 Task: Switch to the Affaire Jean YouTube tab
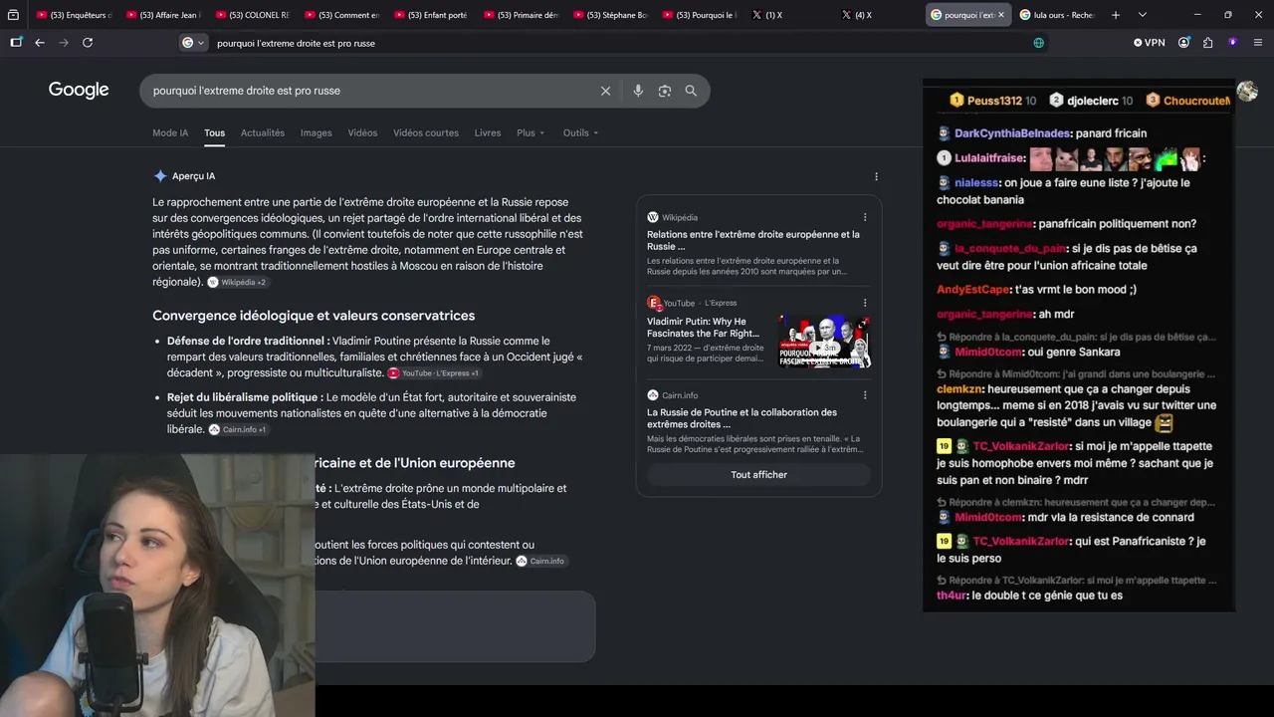click(x=164, y=15)
